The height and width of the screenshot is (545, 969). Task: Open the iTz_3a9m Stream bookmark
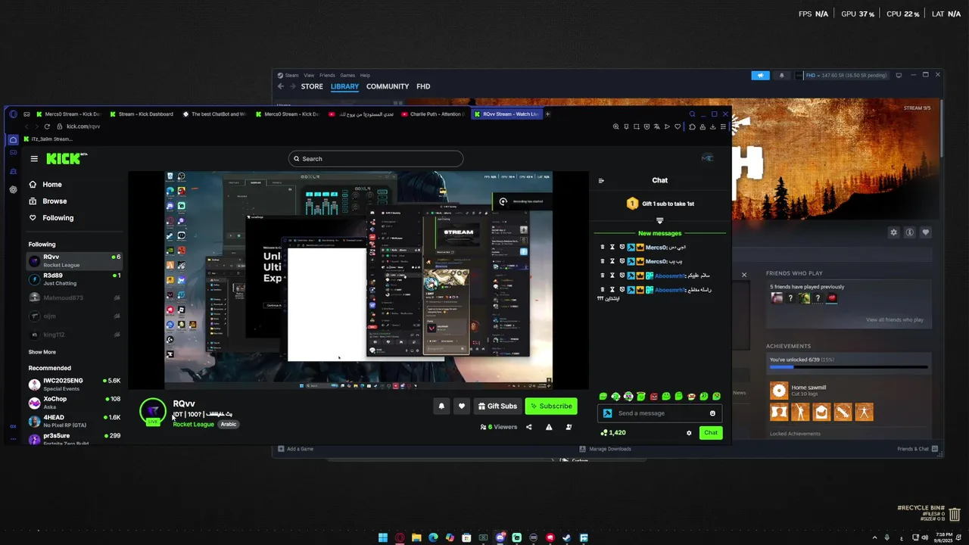pyautogui.click(x=48, y=139)
